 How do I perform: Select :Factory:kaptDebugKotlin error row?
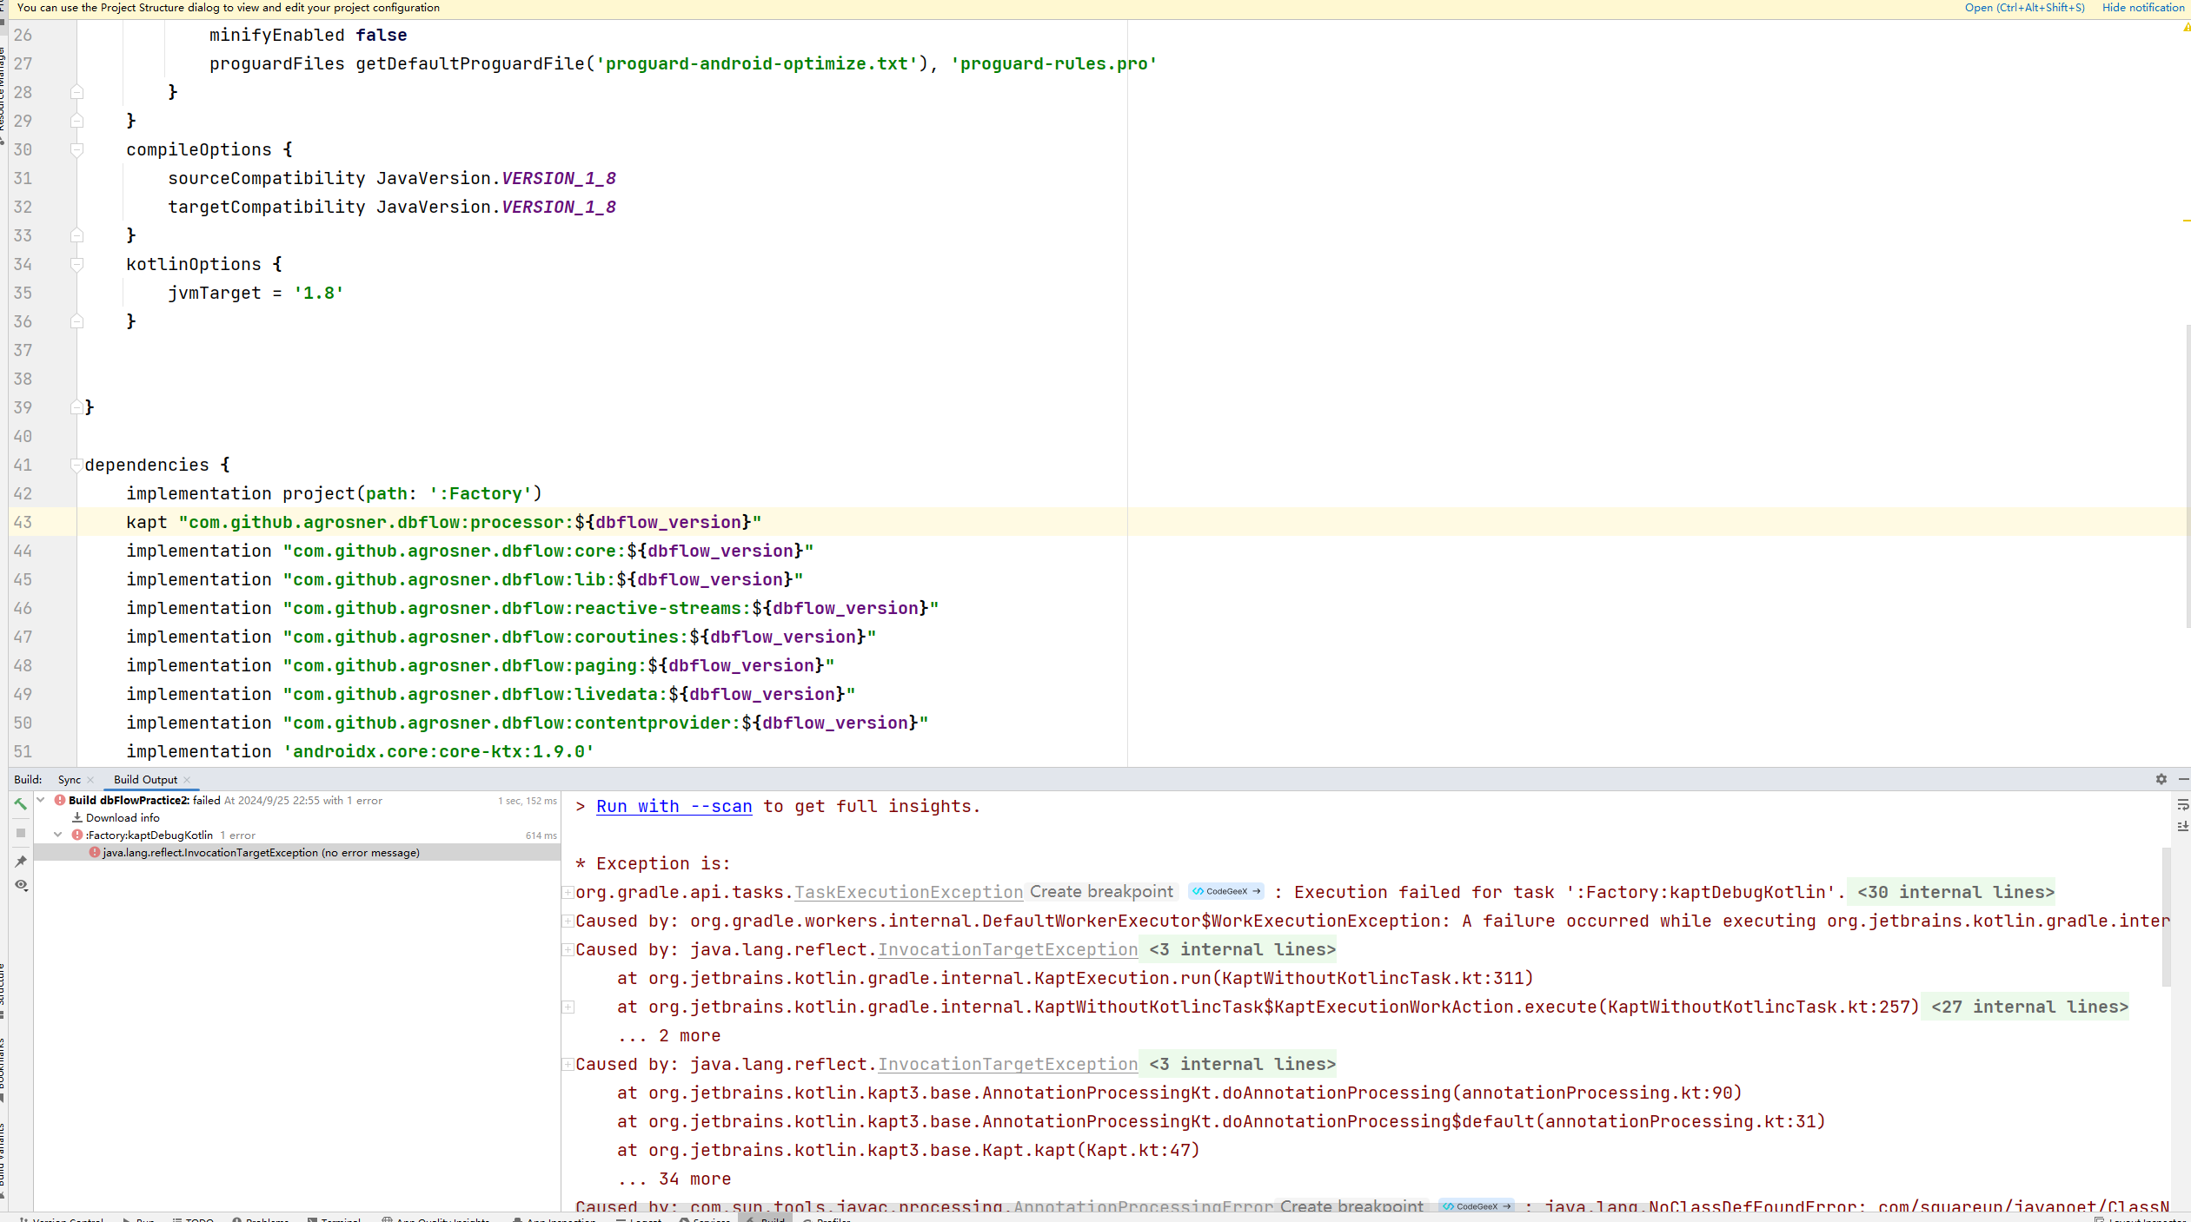click(297, 835)
